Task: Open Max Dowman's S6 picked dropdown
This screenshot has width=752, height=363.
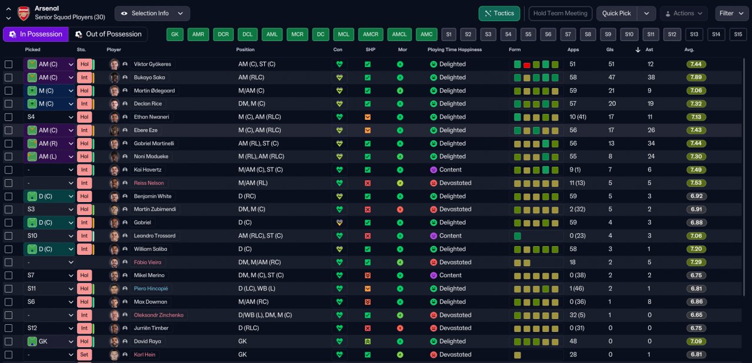Action: pos(49,302)
